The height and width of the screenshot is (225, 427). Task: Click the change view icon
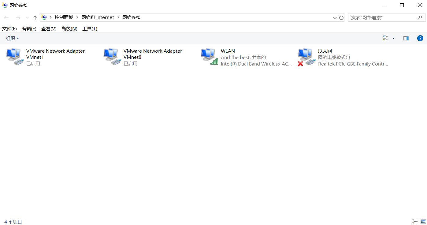(385, 38)
